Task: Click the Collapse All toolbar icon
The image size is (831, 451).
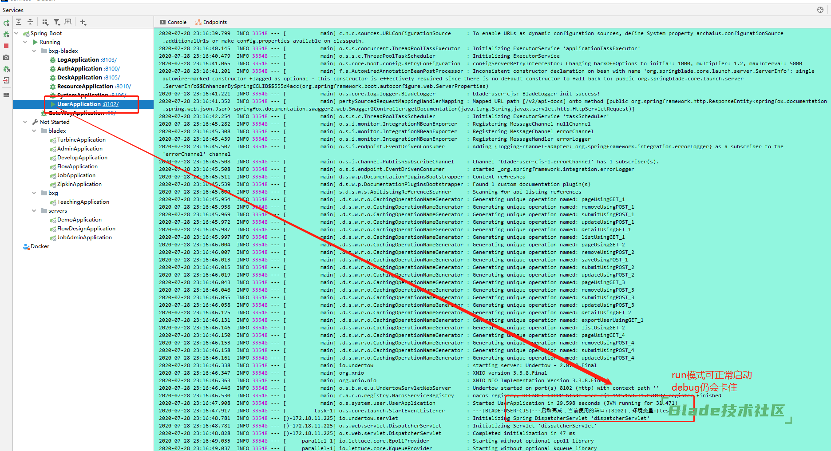Action: coord(30,22)
